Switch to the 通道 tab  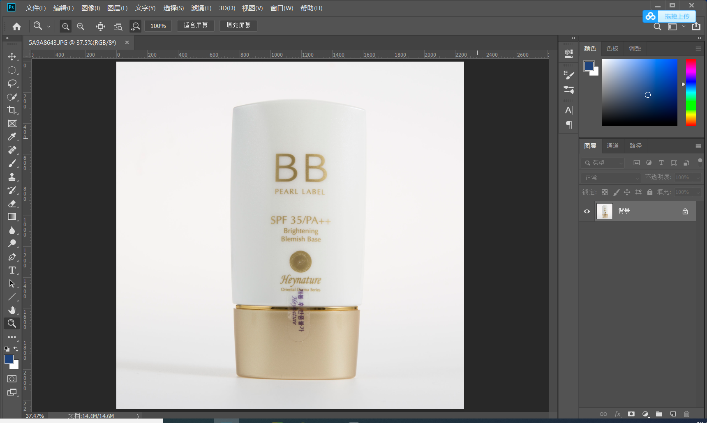point(612,146)
